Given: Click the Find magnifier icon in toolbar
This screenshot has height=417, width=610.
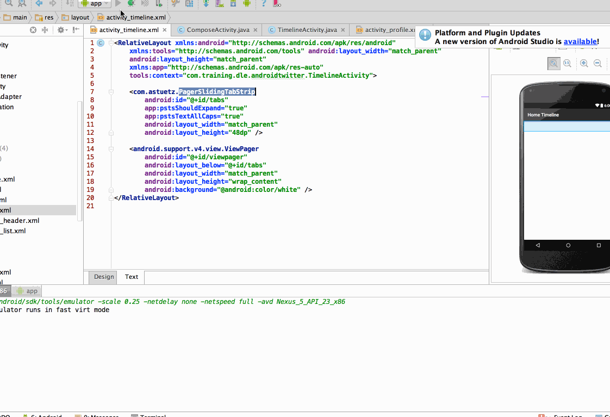Looking at the screenshot, I should (x=9, y=3).
